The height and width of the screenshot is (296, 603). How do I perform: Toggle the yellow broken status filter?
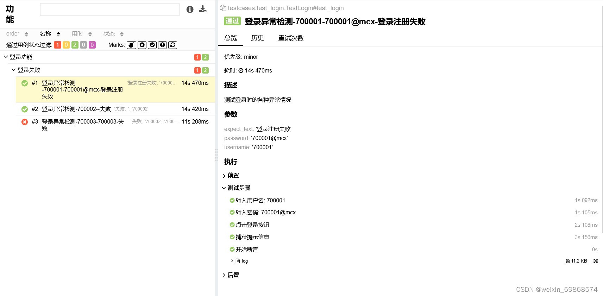[66, 45]
